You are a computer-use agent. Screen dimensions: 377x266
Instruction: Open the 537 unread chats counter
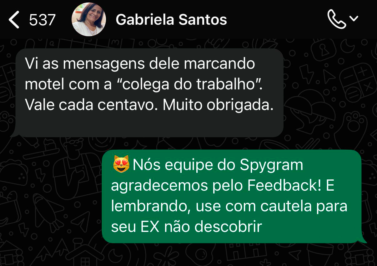pyautogui.click(x=42, y=20)
